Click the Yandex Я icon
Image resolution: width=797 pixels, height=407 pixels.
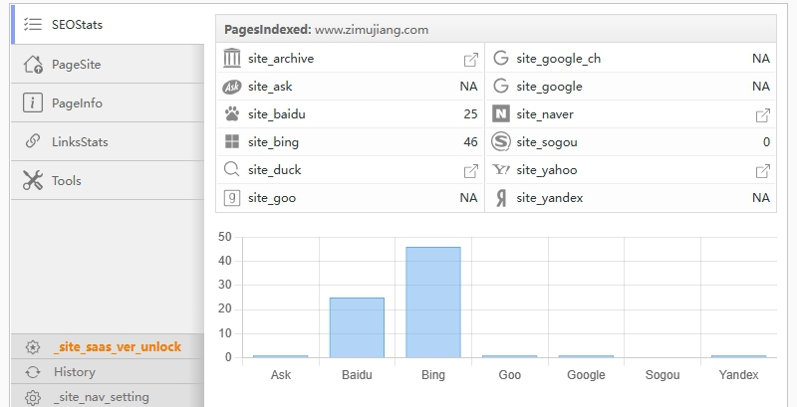click(x=501, y=198)
